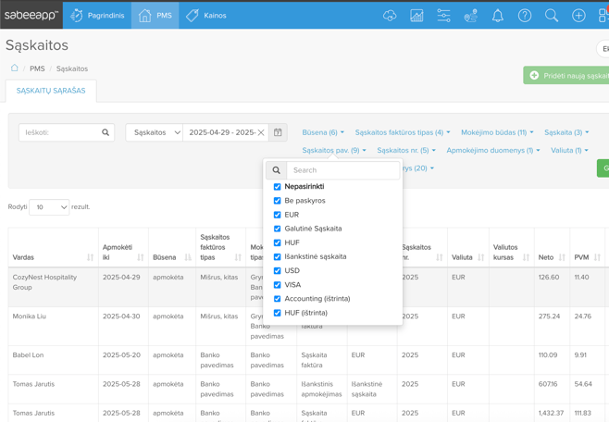Sort by Sąskaitos faktūros tipas column
Viewport: 609px width, 422px height.
pos(238,257)
